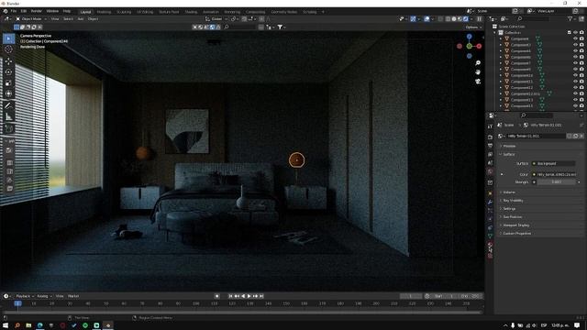The image size is (587, 330).
Task: Switch to wireframe viewport shading
Action: (x=449, y=18)
